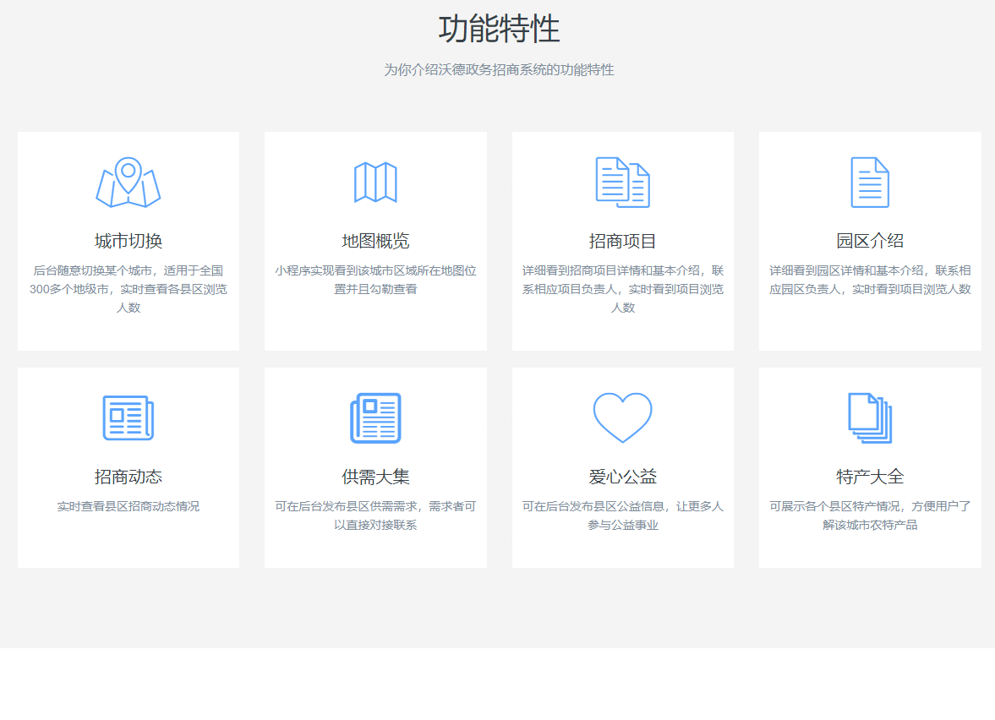Select the 城市切换 card title
The width and height of the screenshot is (995, 720).
coord(128,241)
